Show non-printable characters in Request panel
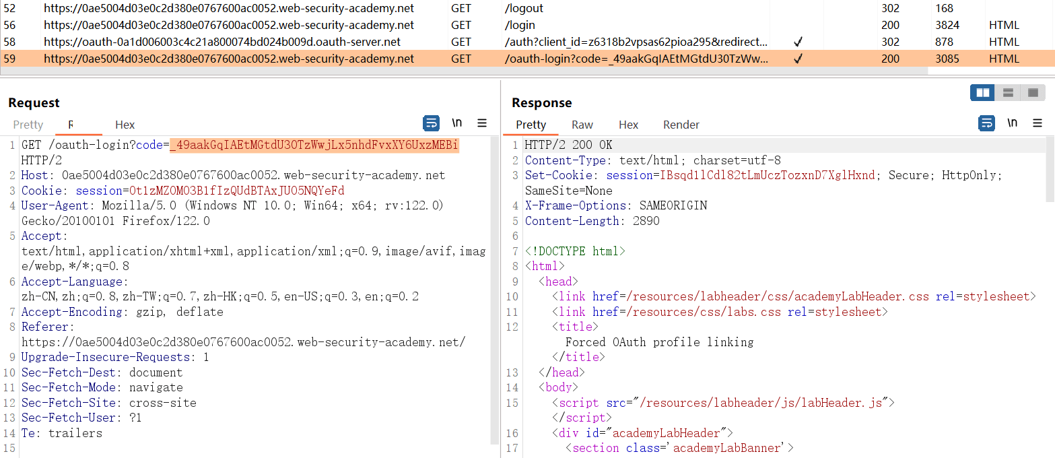Viewport: 1055px width, 458px height. point(457,123)
